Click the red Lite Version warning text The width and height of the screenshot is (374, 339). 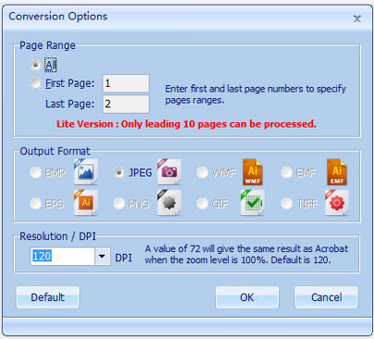click(x=187, y=124)
